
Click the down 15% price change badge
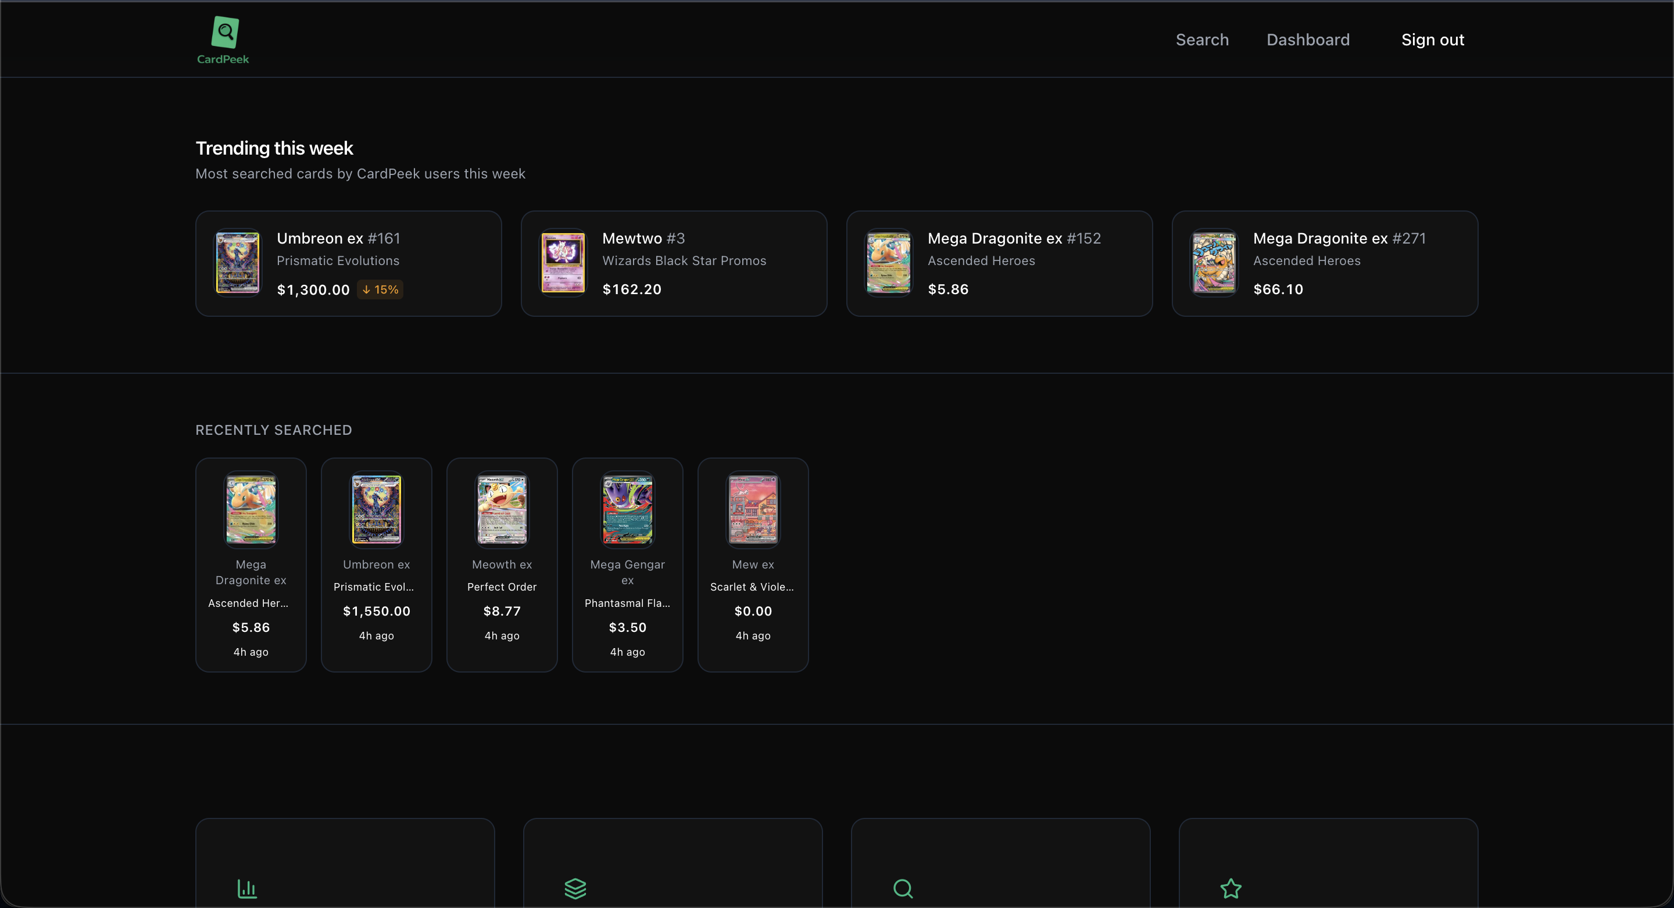click(380, 289)
